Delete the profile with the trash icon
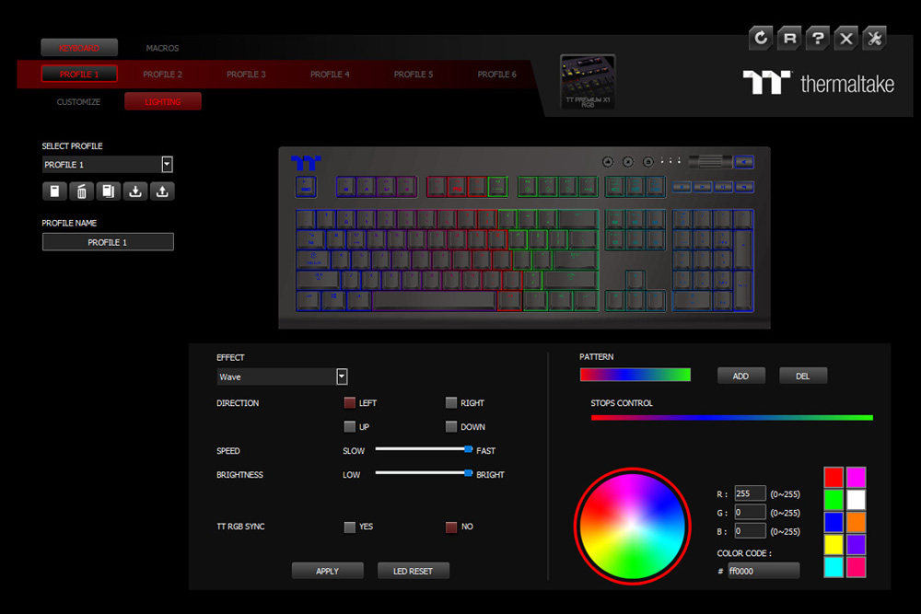Screen dimensions: 921x614 click(x=81, y=191)
